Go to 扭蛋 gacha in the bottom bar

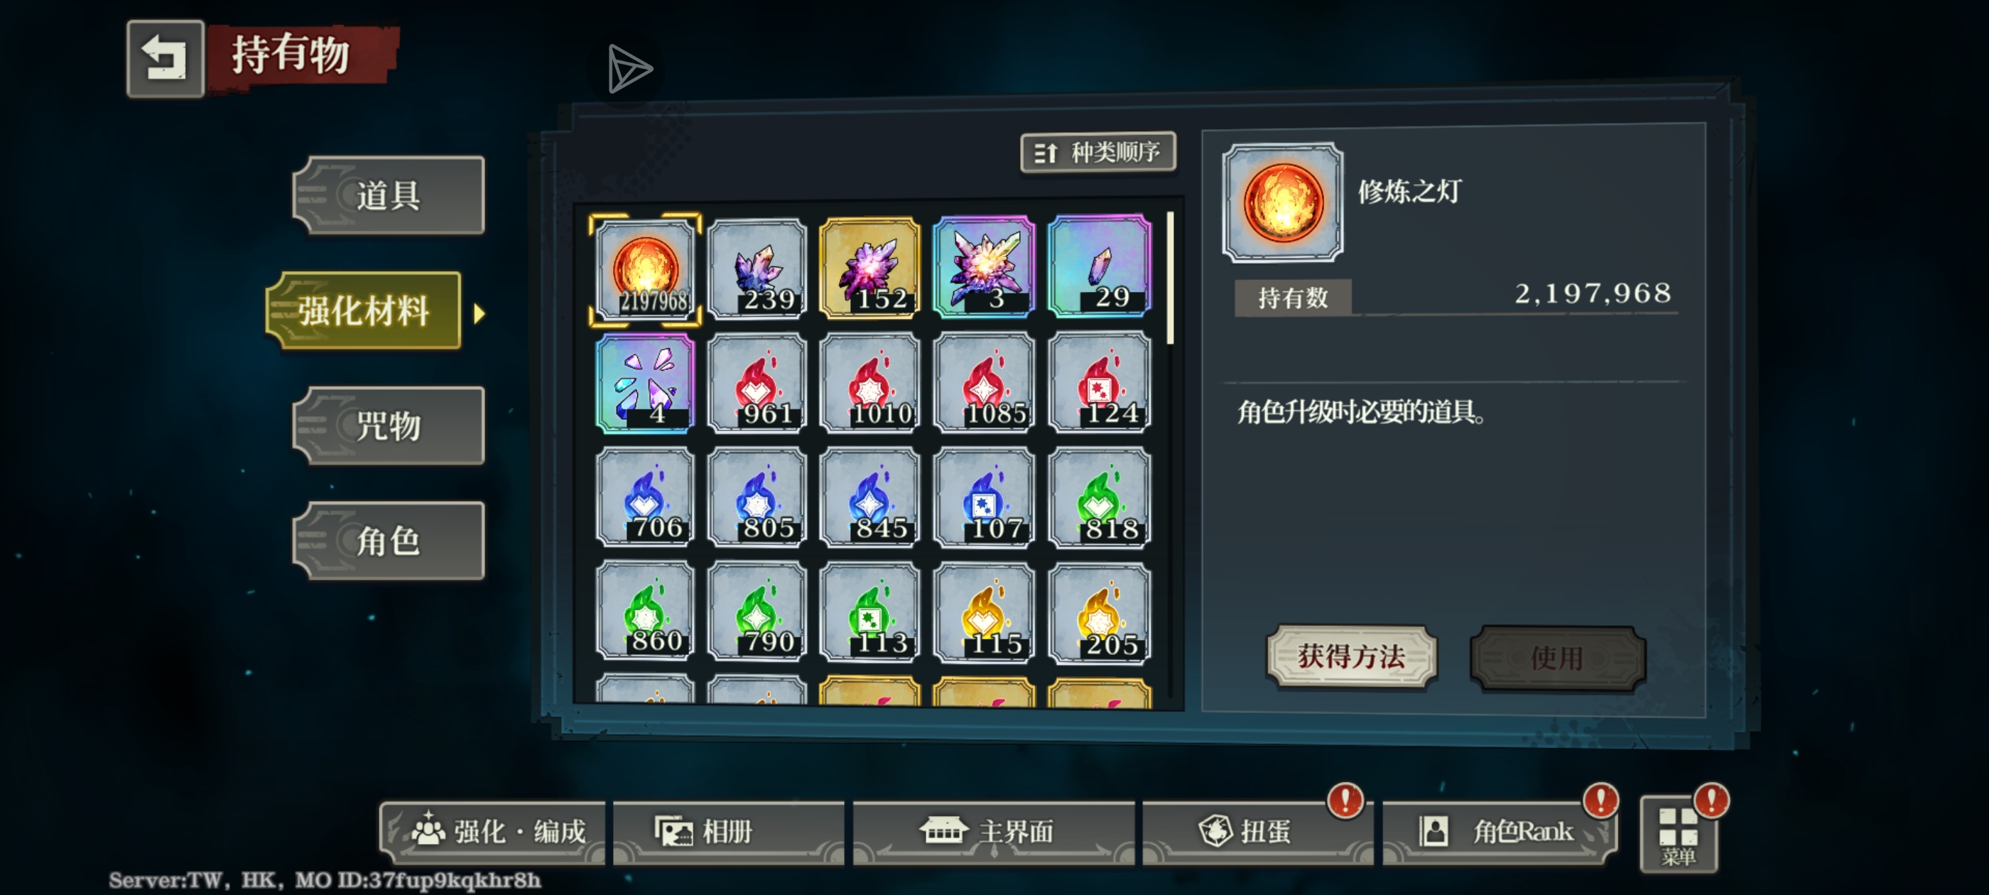1256,831
